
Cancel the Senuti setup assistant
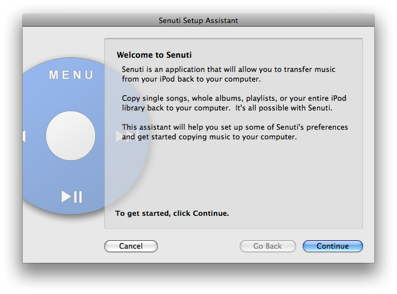131,246
